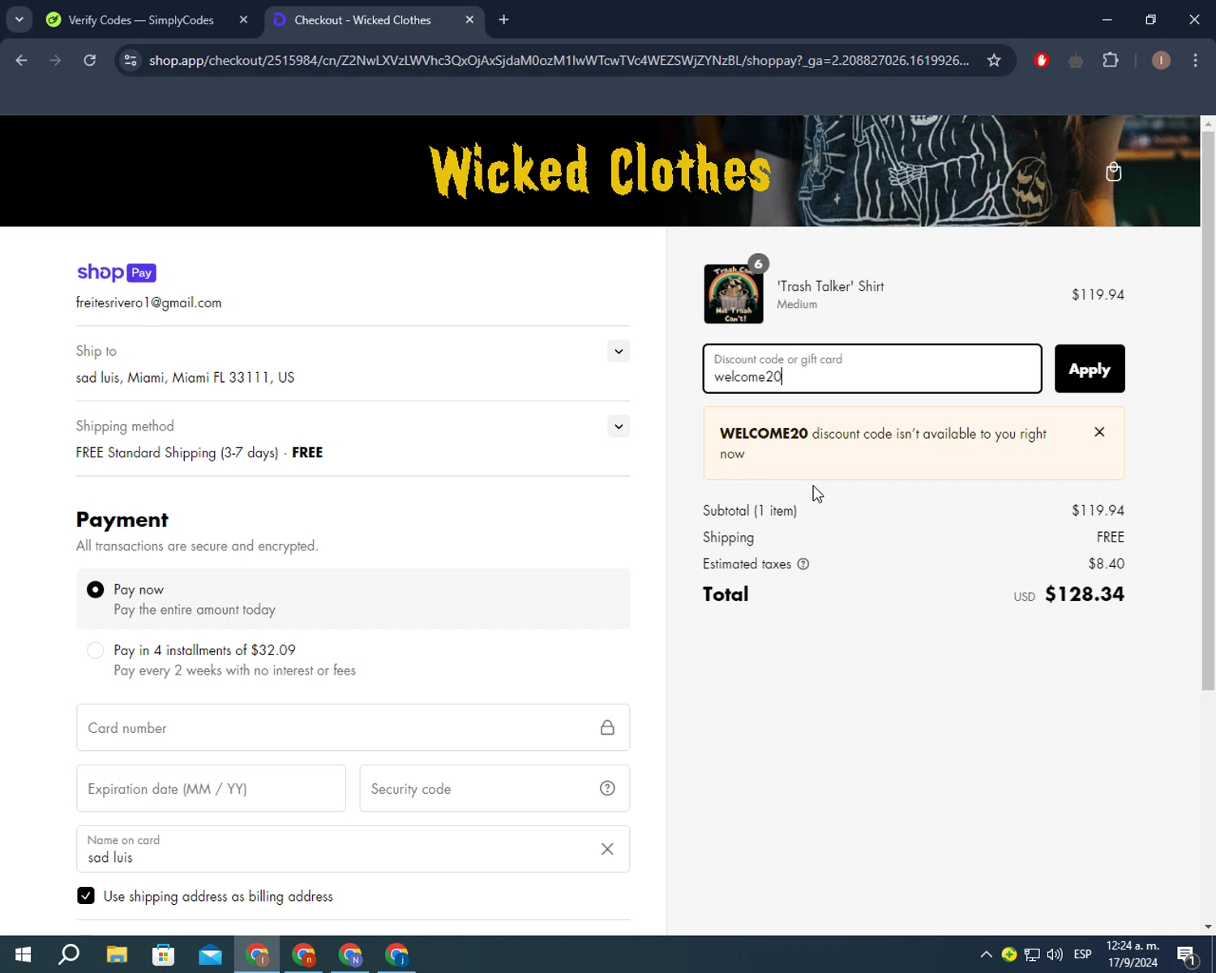
Task: Open Microsoft Store from the taskbar
Action: [x=164, y=954]
